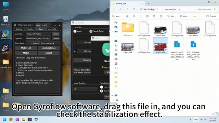Click Windows Start button on taskbar
Viewport: 219px width, 123px height.
point(4,120)
